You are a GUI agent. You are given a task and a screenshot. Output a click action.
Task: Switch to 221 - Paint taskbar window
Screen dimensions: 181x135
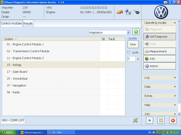coord(61,133)
